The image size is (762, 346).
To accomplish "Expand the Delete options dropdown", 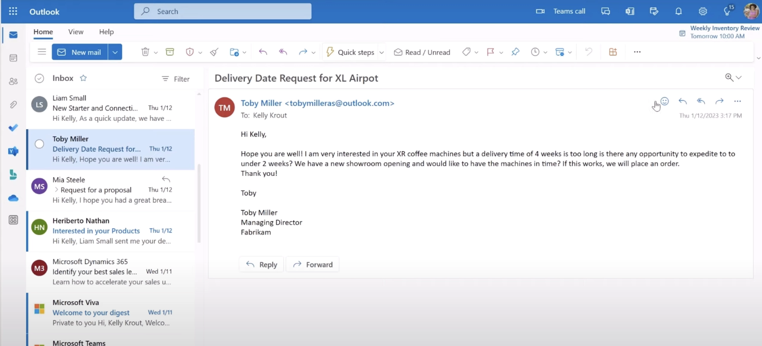I will point(156,53).
